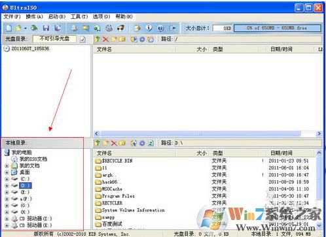The height and width of the screenshot is (237, 326).
Task: Click the Burn CD/DVD image icon
Action: [x=120, y=28]
